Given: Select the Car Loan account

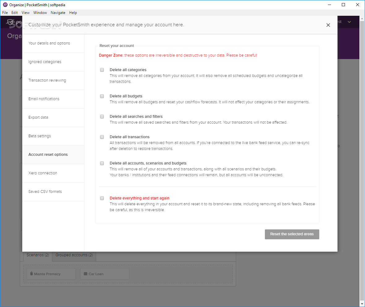Looking at the screenshot, I should point(104,274).
